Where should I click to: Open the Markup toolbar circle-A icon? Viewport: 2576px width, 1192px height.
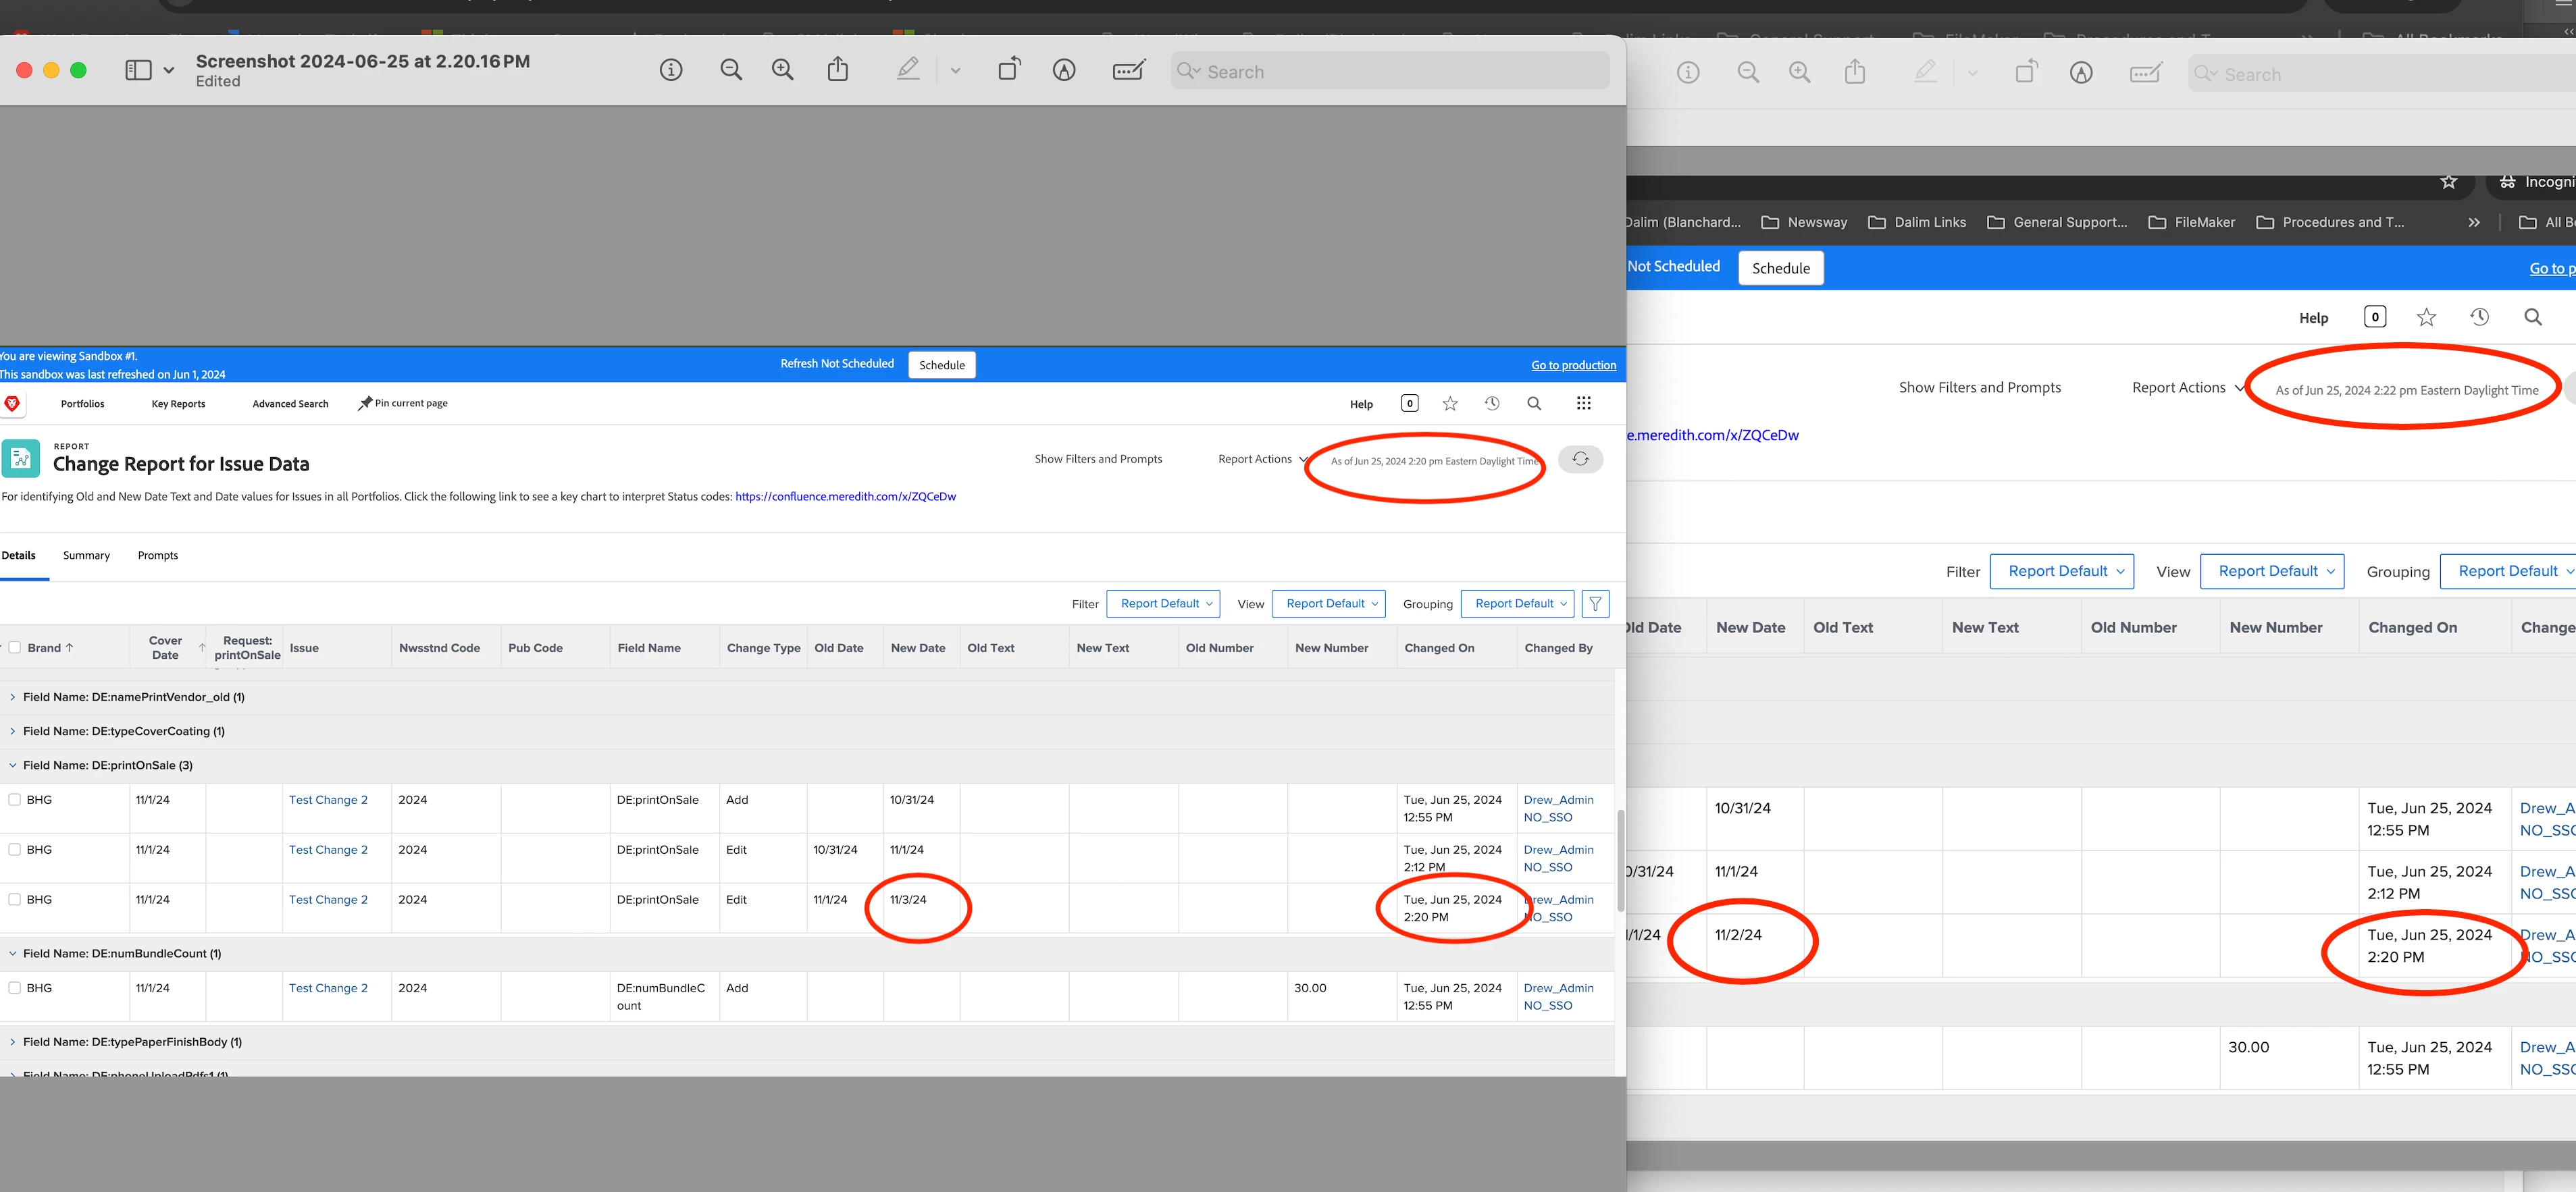tap(1064, 70)
